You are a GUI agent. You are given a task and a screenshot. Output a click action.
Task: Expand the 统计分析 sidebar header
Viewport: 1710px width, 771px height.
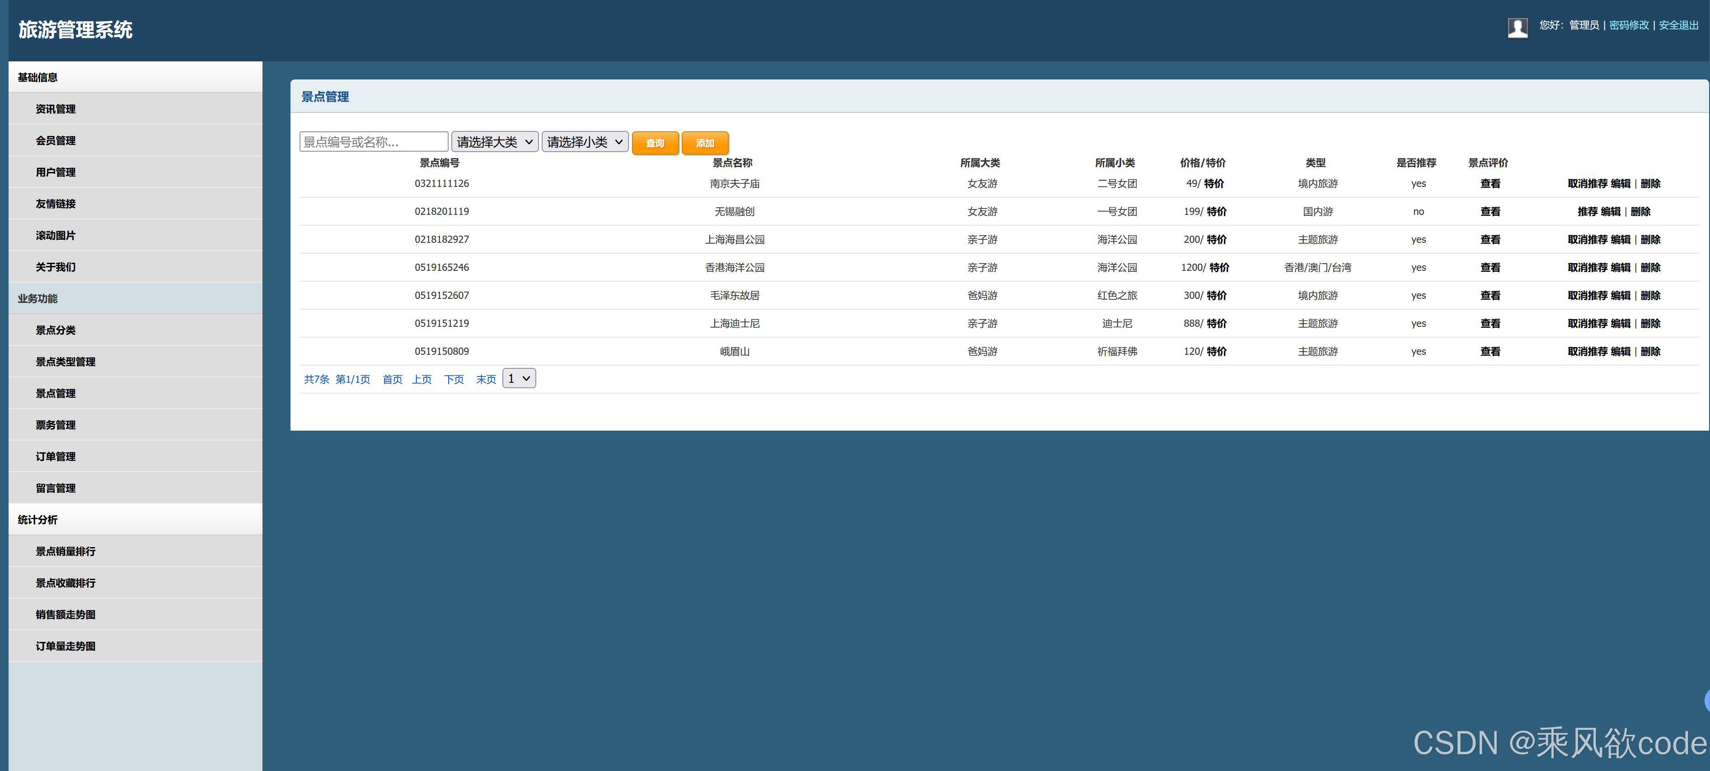[38, 520]
